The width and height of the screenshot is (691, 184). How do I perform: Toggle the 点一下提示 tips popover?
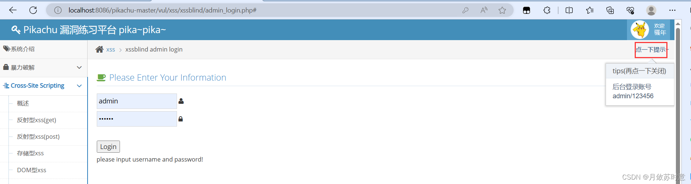pyautogui.click(x=651, y=50)
